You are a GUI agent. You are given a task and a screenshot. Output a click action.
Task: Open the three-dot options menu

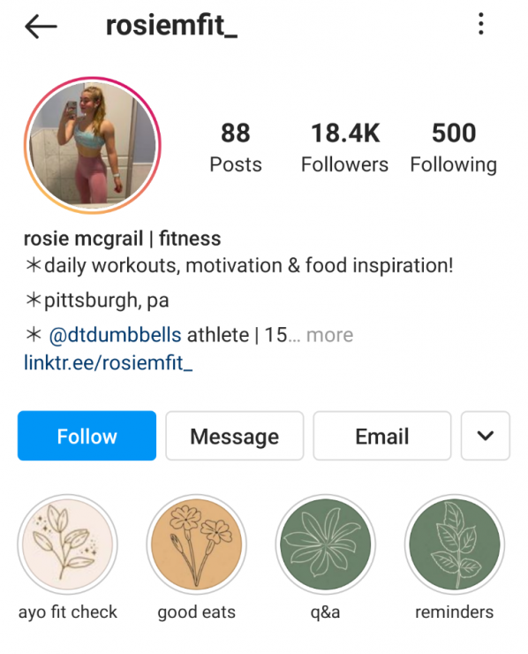[481, 24]
